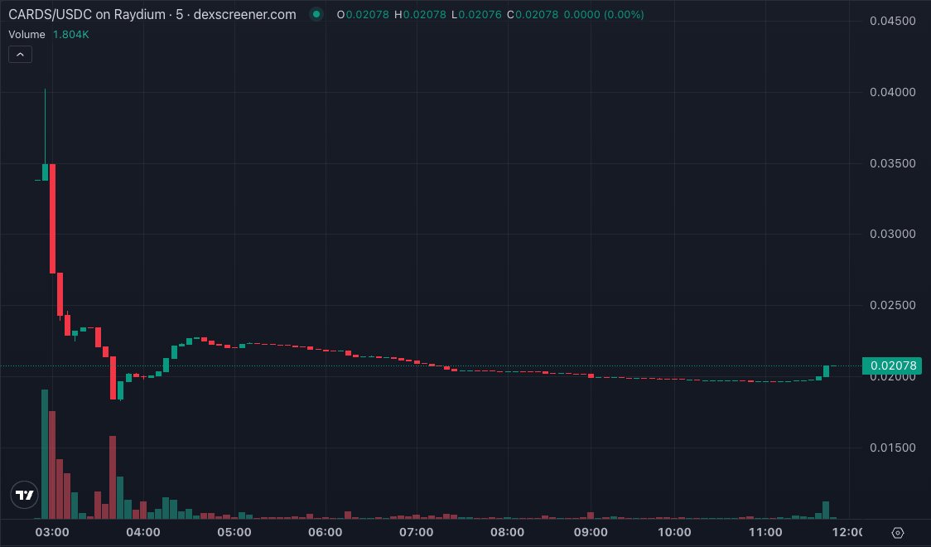Collapse the indicator legend with the chevron button

point(20,55)
